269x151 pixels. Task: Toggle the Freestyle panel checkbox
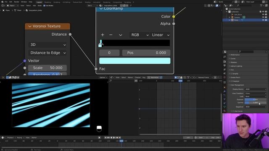pyautogui.click(x=231, y=81)
